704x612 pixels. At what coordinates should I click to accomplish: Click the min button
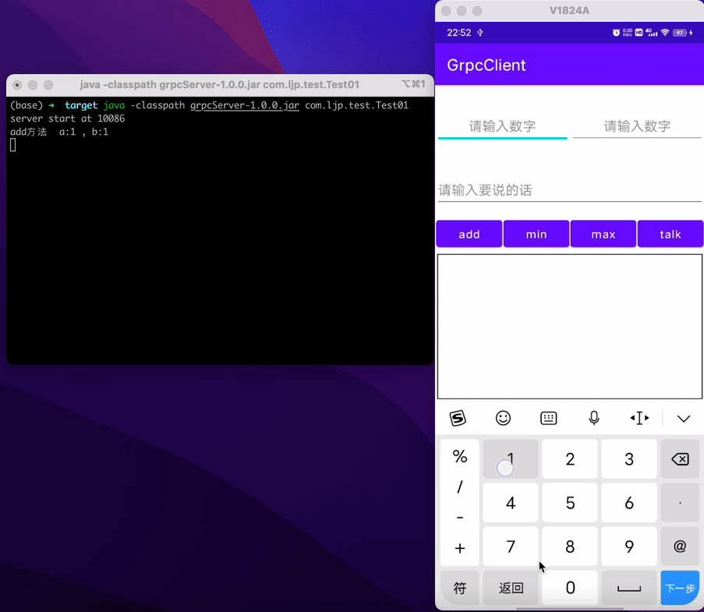(x=536, y=234)
